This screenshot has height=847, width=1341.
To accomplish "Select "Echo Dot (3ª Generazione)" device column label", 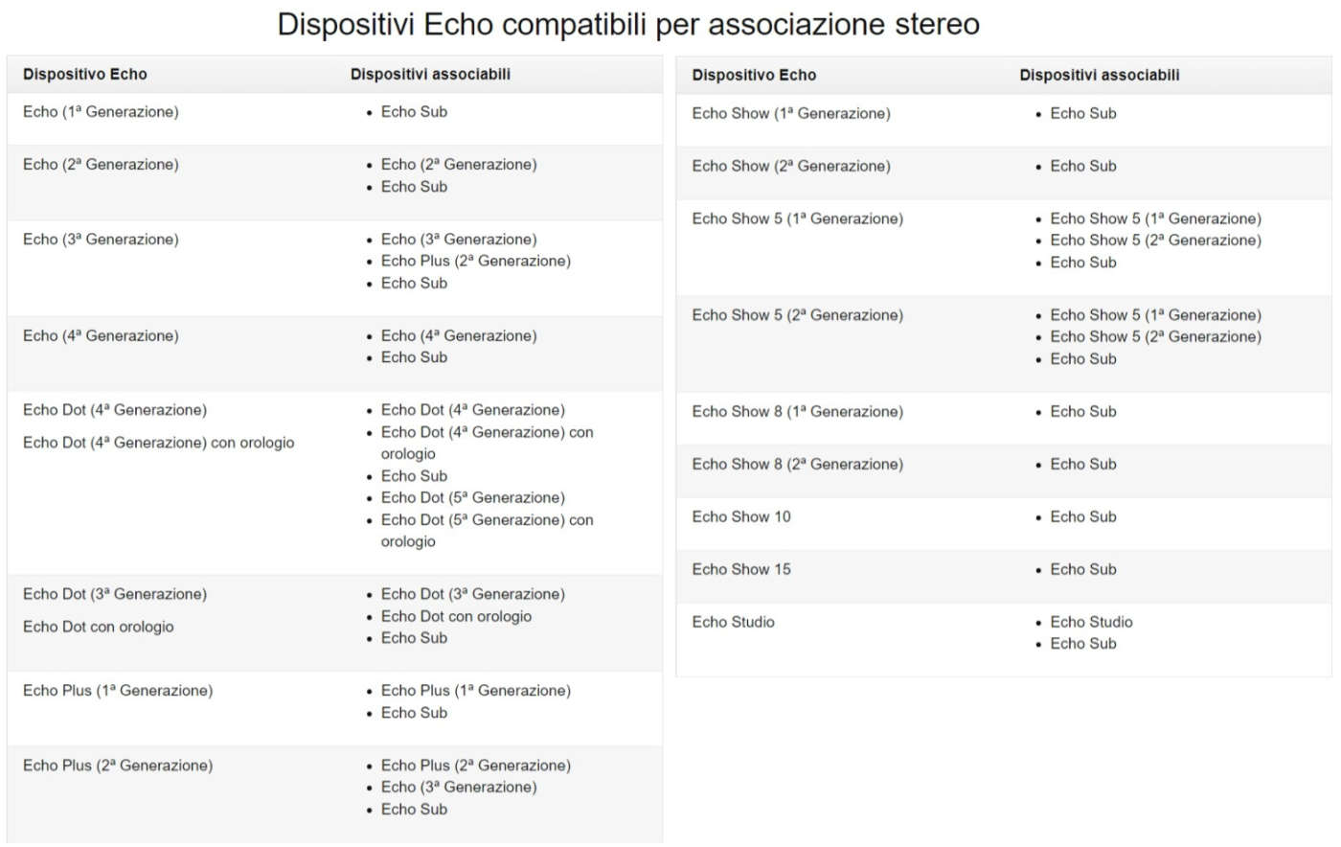I will [115, 595].
